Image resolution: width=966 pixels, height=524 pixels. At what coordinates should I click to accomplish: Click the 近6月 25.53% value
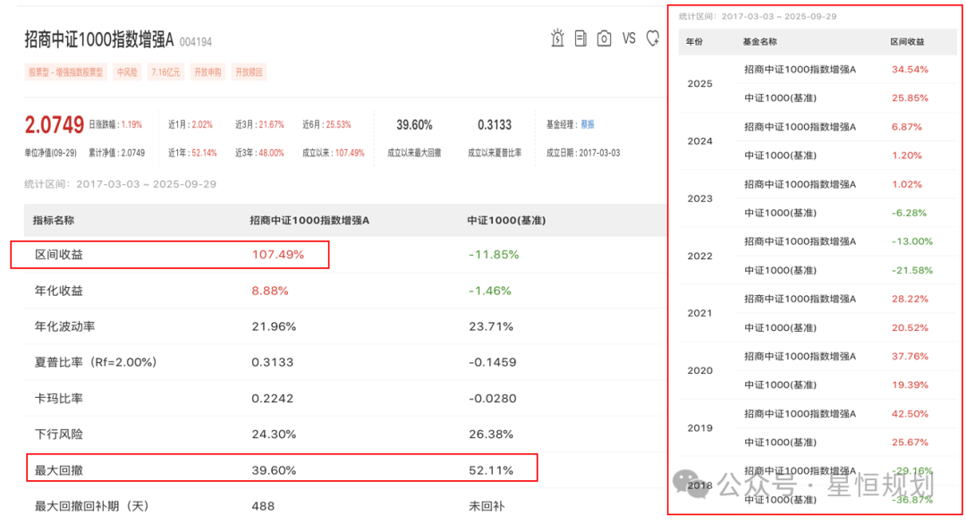tap(338, 124)
